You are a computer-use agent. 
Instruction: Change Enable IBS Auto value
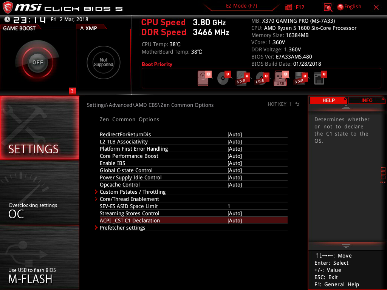pyautogui.click(x=234, y=163)
